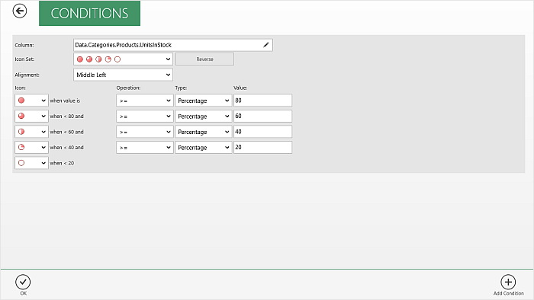Open the Alignment dropdown showing Middle Left
Screen dimensions: 534x300
click(123, 75)
